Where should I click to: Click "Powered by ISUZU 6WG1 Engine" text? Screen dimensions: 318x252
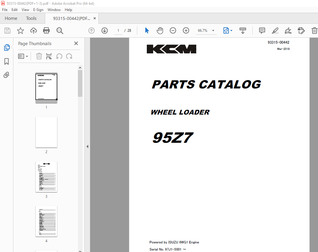click(174, 242)
